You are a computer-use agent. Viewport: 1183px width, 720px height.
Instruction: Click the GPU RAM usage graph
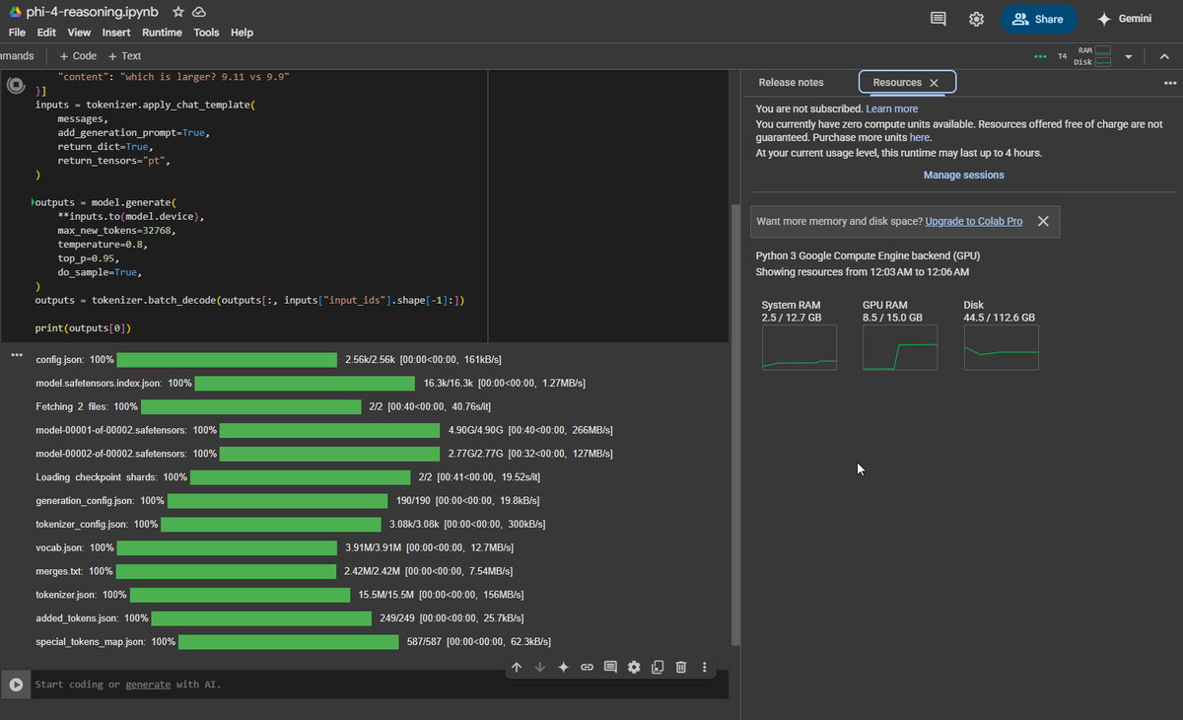coord(900,348)
